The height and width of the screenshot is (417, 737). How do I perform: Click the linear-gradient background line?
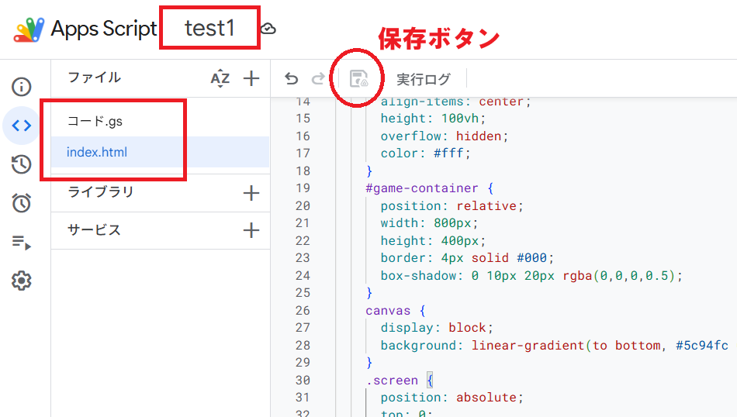(x=554, y=345)
